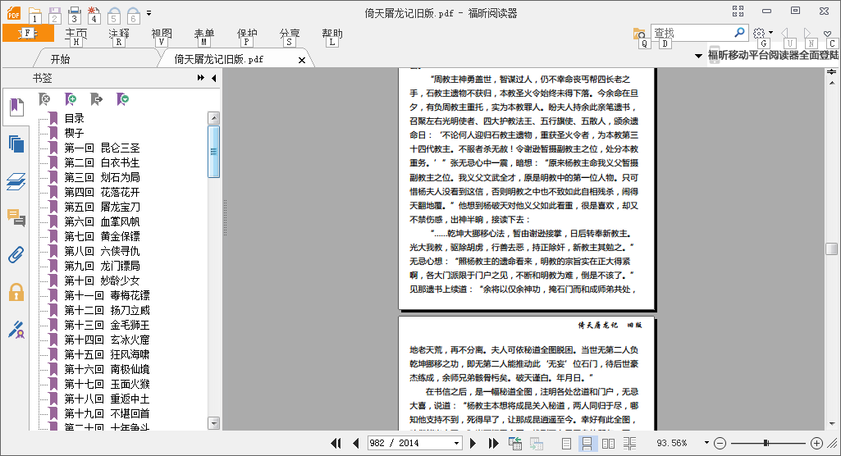The height and width of the screenshot is (456, 841).
Task: Open the Security lock panel
Action: pyautogui.click(x=16, y=292)
